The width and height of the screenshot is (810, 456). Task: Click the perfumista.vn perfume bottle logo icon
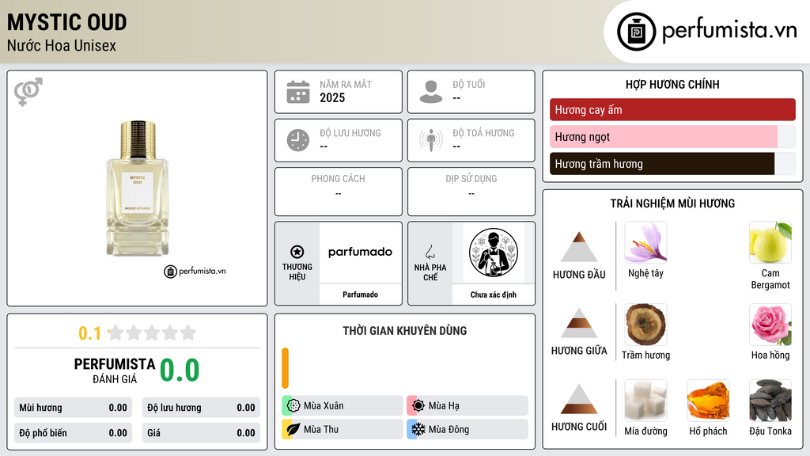[636, 32]
